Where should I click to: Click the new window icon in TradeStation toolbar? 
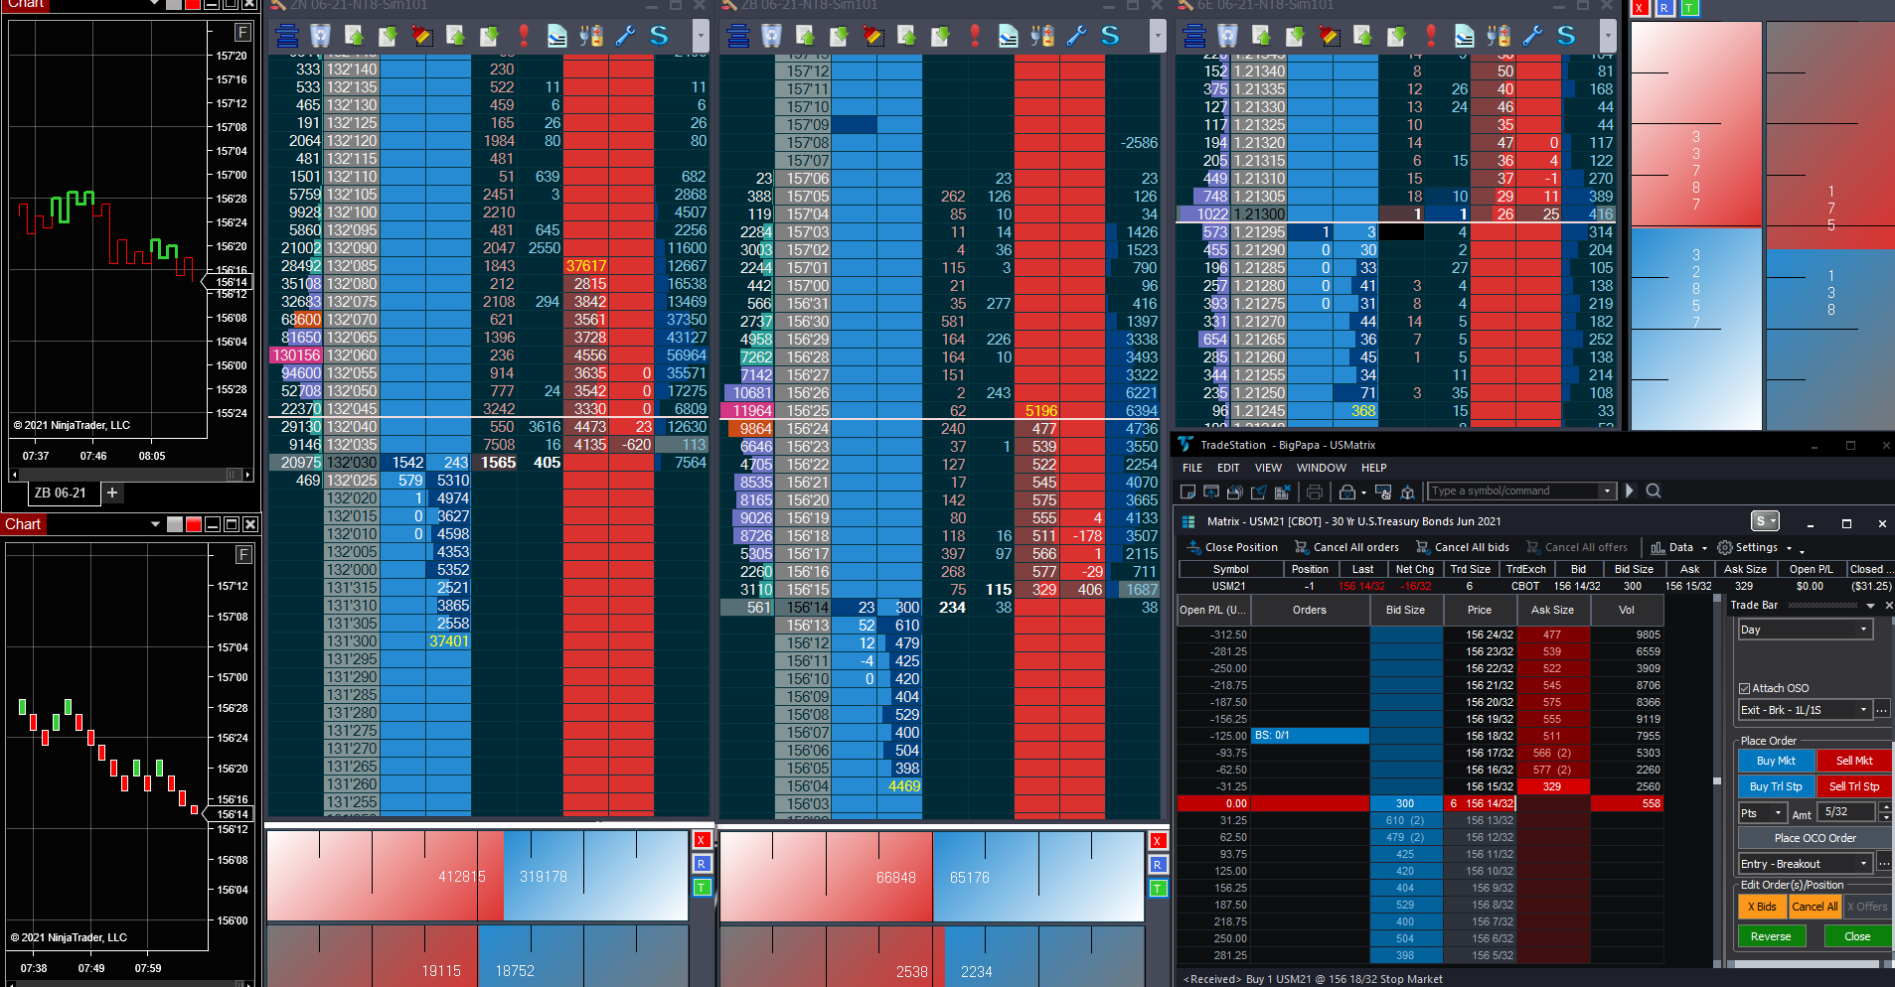point(1187,492)
